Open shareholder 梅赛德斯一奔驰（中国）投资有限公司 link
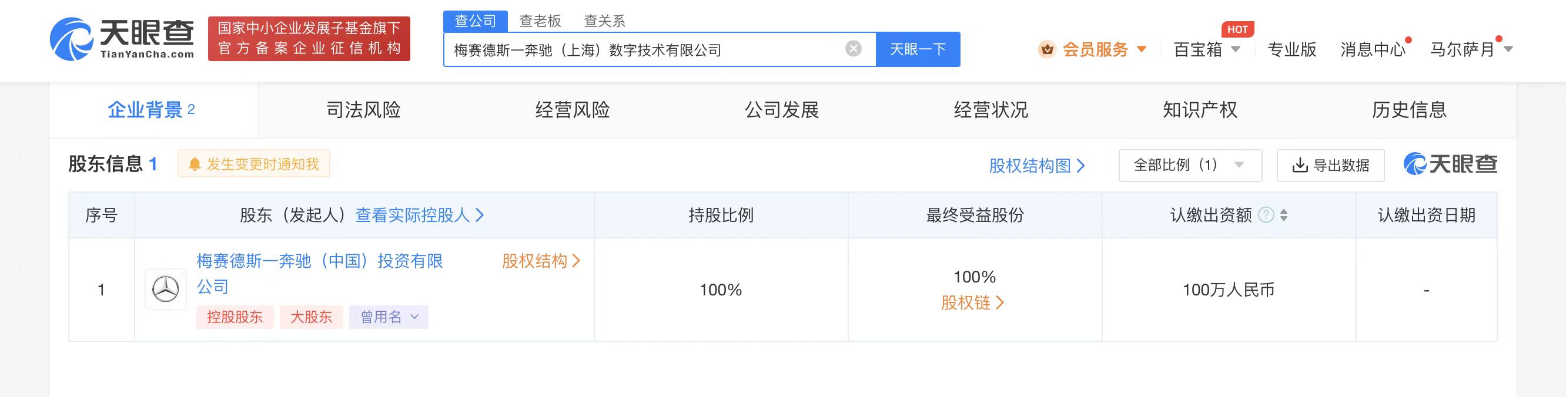This screenshot has height=397, width=1566. point(320,274)
